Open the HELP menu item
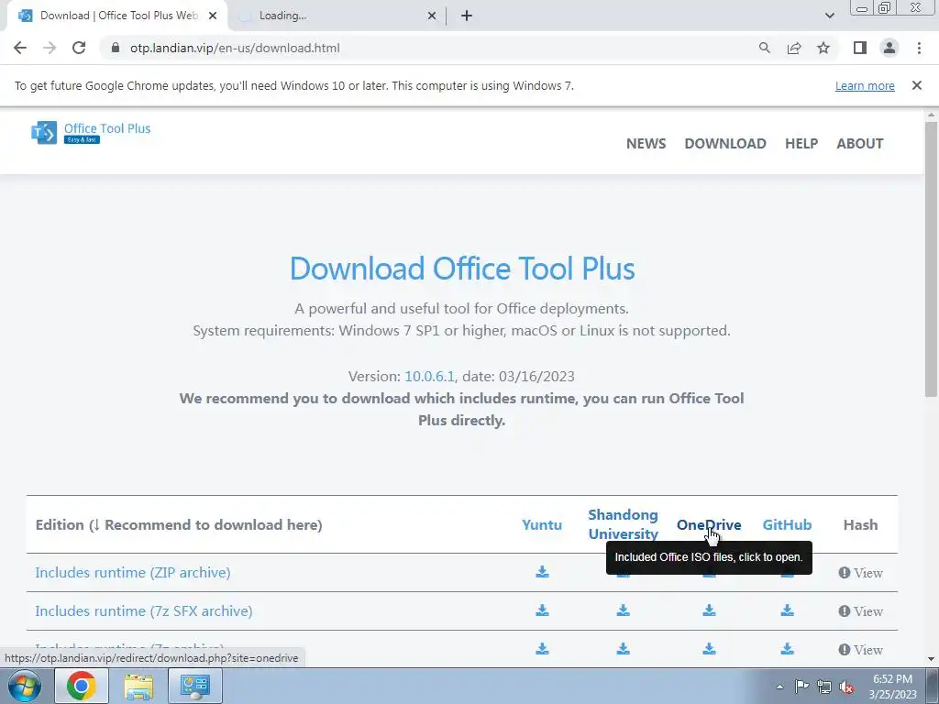The height and width of the screenshot is (704, 939). (x=801, y=144)
